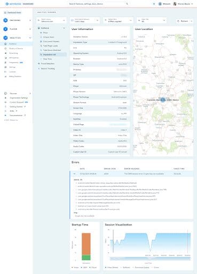Click the Contact Support icon
Viewport: 197px width, 274px height.
coord(5,102)
